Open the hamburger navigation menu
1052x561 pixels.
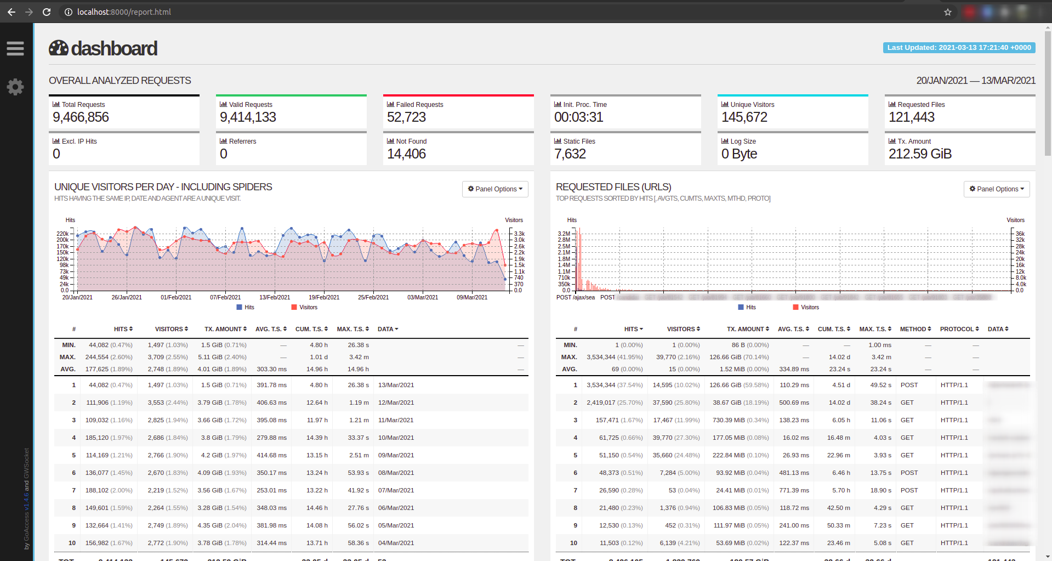tap(15, 49)
